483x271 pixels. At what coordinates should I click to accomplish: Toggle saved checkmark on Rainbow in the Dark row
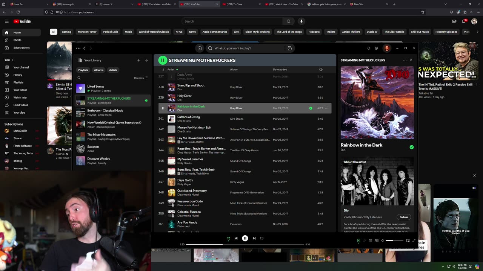[x=311, y=108]
